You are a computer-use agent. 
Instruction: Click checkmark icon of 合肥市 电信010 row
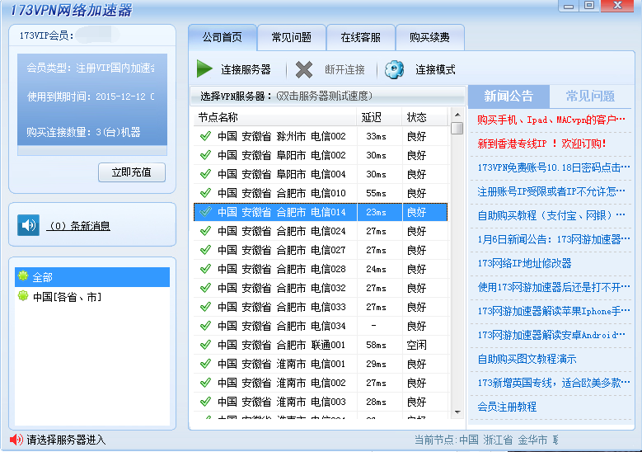(205, 193)
